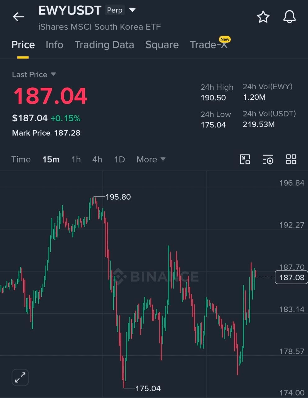308x398 pixels.
Task: Select the 1D timeframe
Action: click(120, 160)
